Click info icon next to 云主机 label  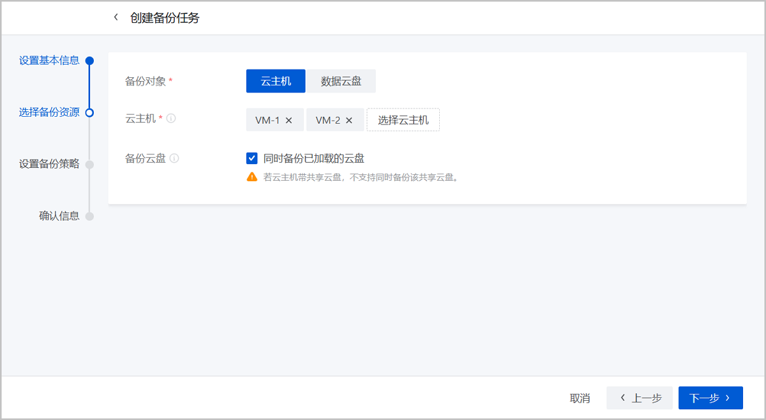tap(171, 118)
